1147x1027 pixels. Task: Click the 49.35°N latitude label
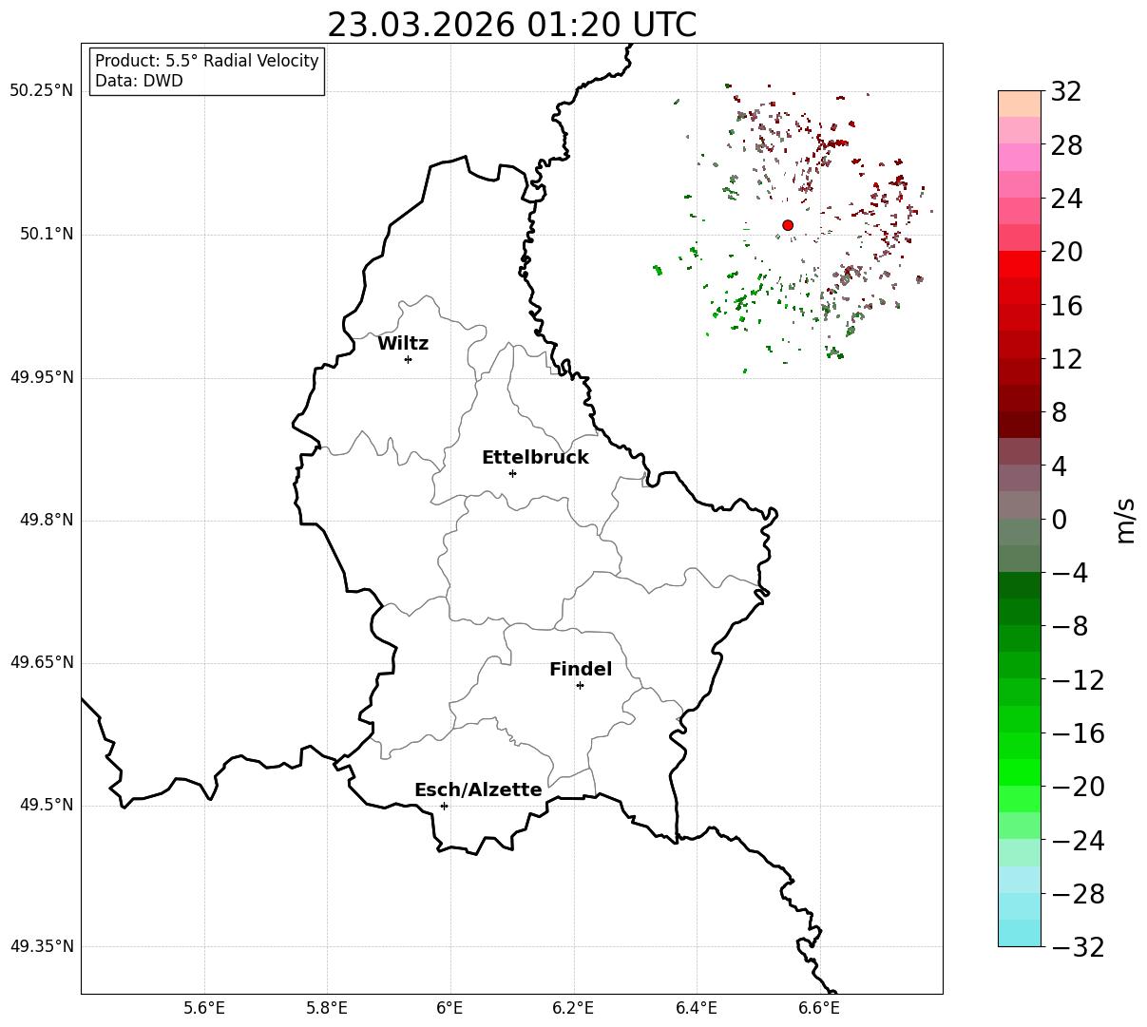(42, 947)
